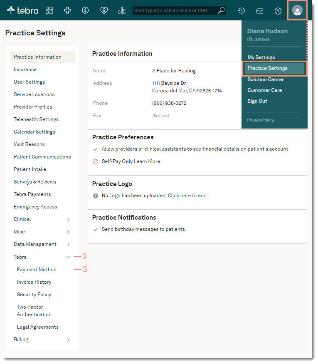Expand the Data Management section

point(68,245)
